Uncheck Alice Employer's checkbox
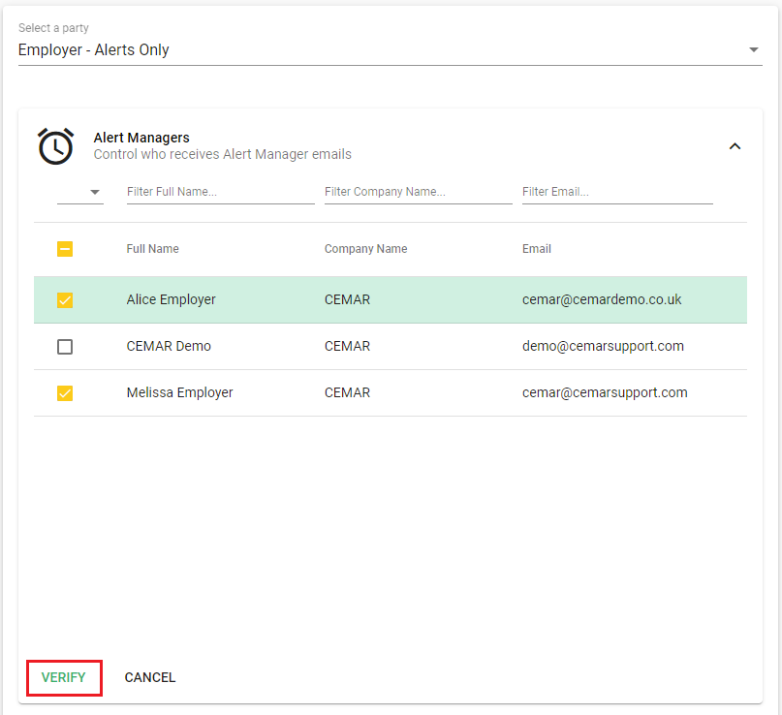 [x=65, y=300]
